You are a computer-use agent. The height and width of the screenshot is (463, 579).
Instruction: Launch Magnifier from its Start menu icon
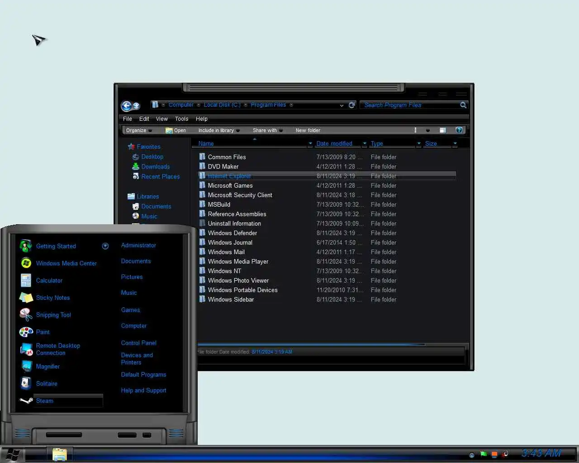click(26, 366)
